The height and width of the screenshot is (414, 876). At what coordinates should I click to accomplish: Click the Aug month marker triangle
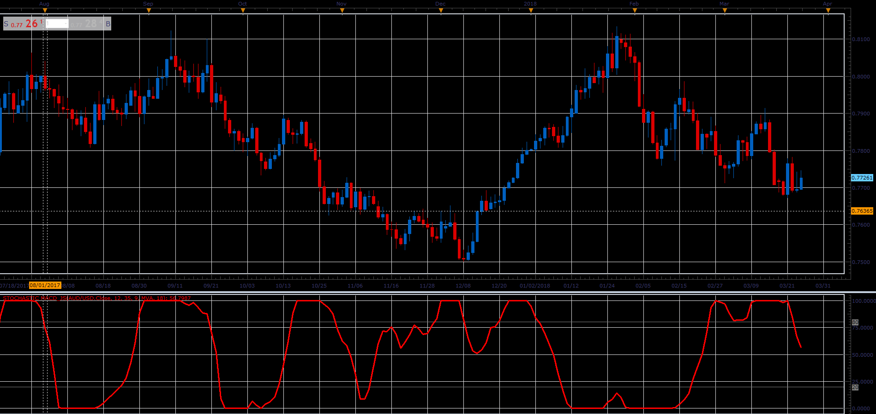click(45, 11)
